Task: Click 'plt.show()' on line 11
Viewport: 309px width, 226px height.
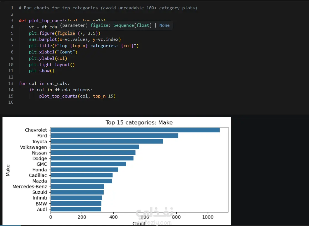Action: (41, 71)
